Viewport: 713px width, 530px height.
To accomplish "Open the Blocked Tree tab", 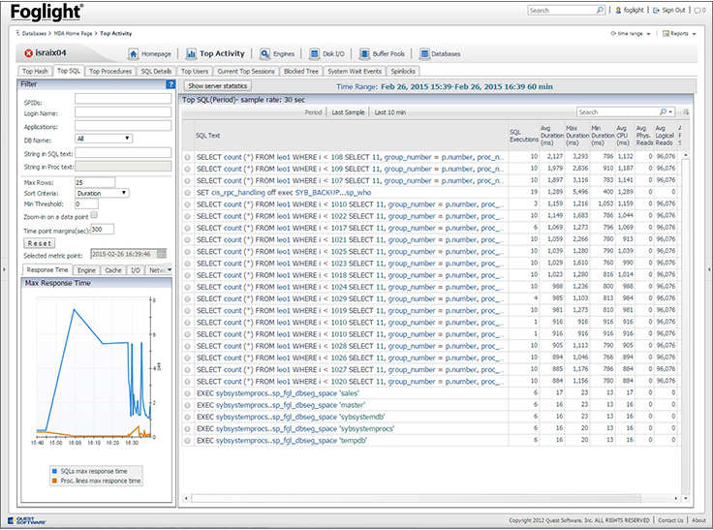I will tap(300, 71).
